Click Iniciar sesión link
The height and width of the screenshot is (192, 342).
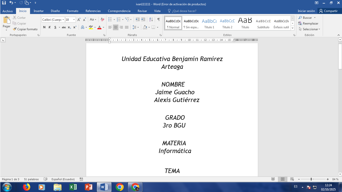[x=306, y=11]
